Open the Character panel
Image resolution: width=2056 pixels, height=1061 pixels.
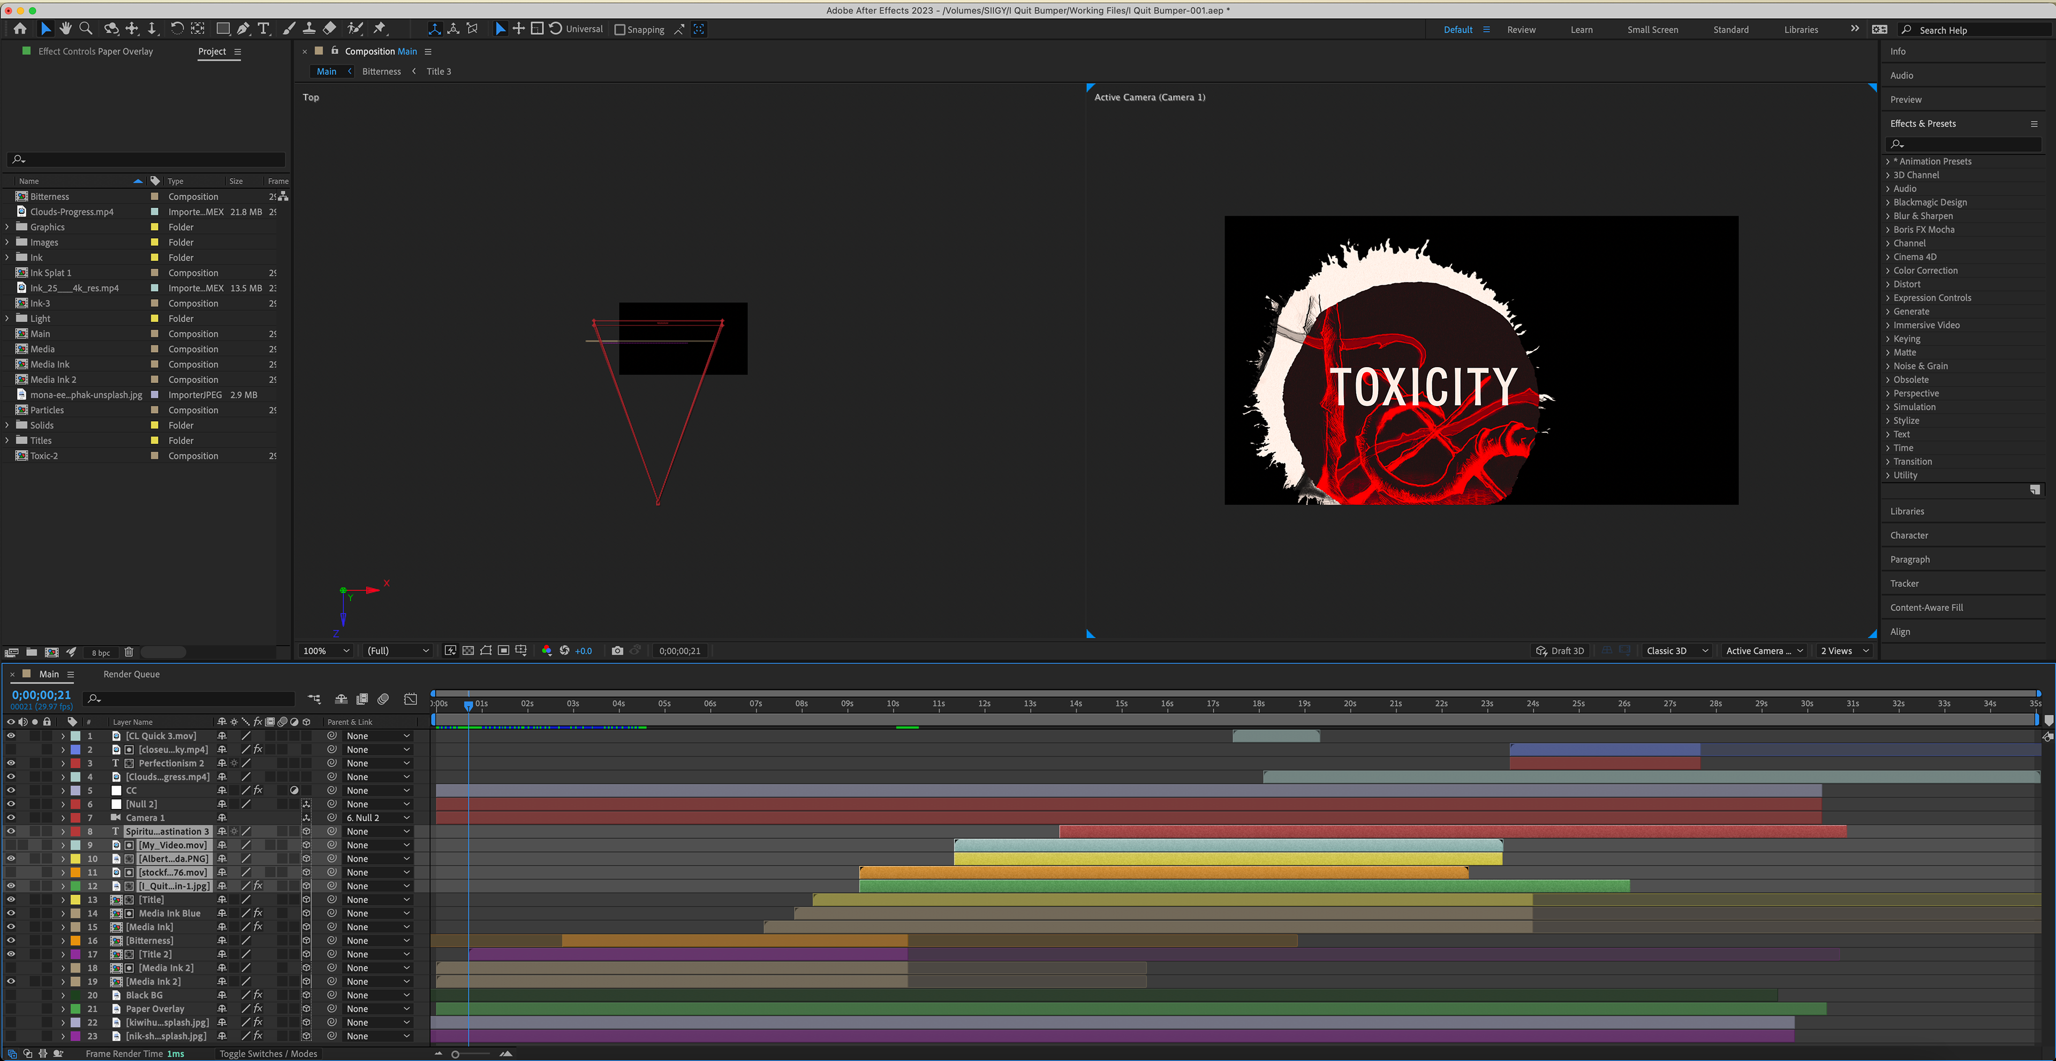tap(1909, 535)
